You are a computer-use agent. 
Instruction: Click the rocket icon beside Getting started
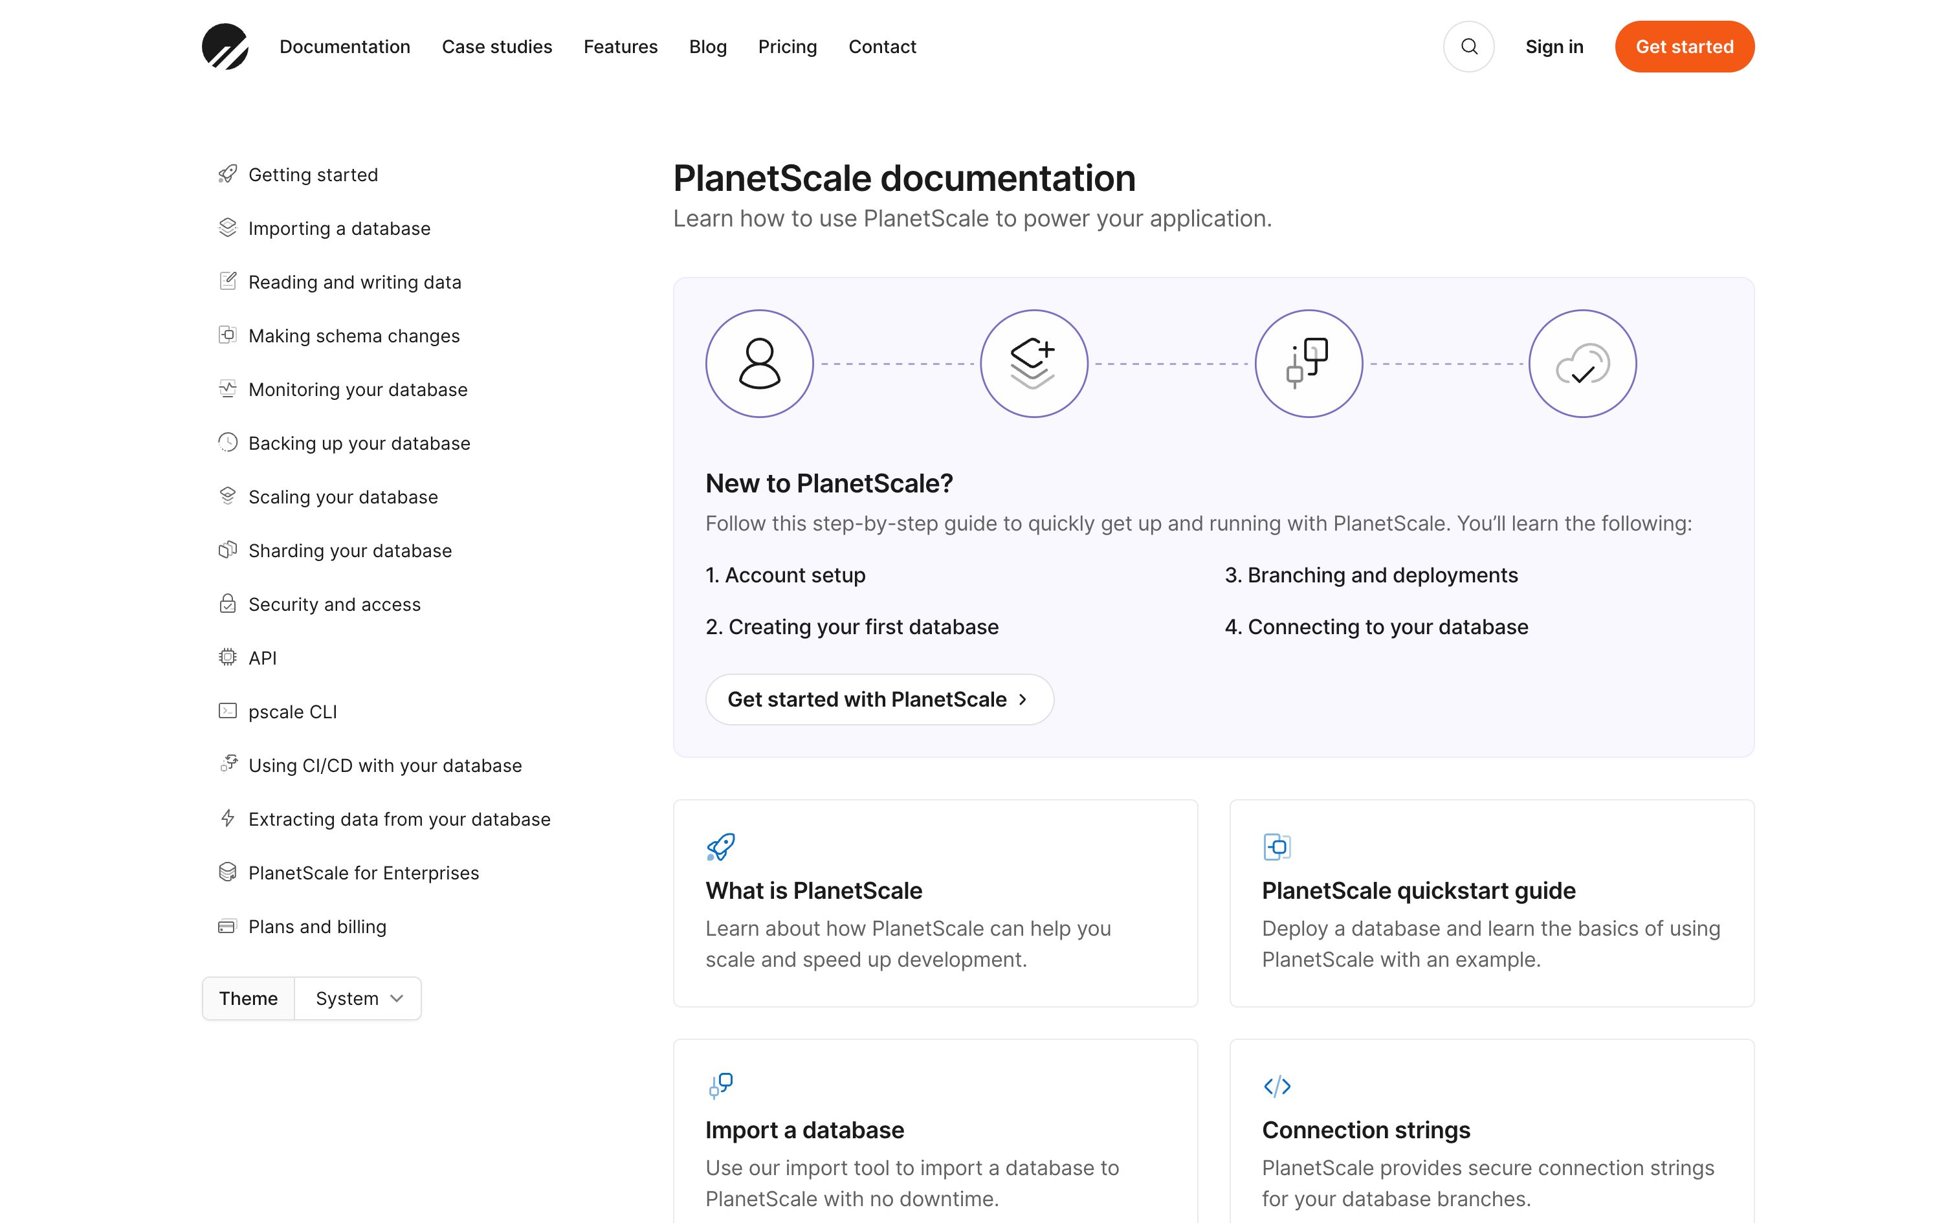coord(228,174)
